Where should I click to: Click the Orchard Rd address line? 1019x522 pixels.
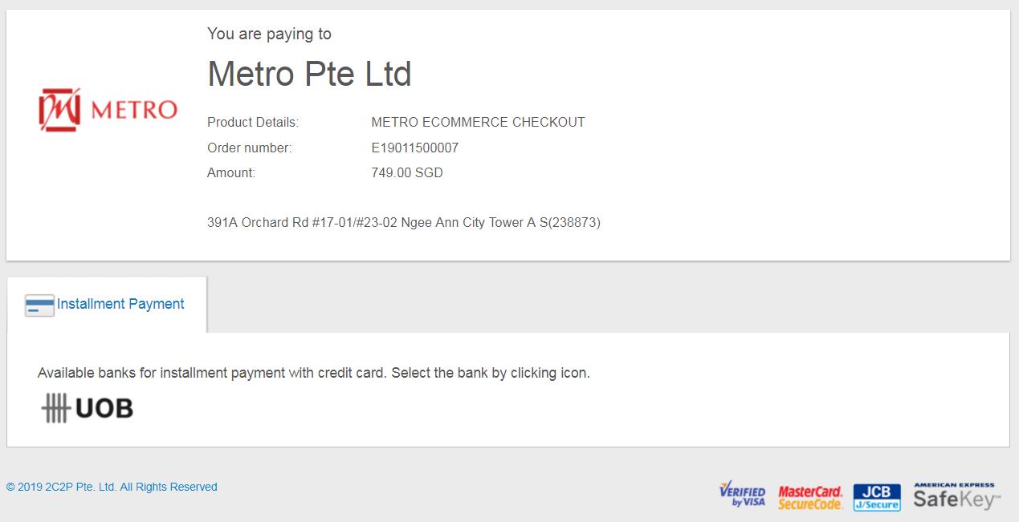click(404, 223)
